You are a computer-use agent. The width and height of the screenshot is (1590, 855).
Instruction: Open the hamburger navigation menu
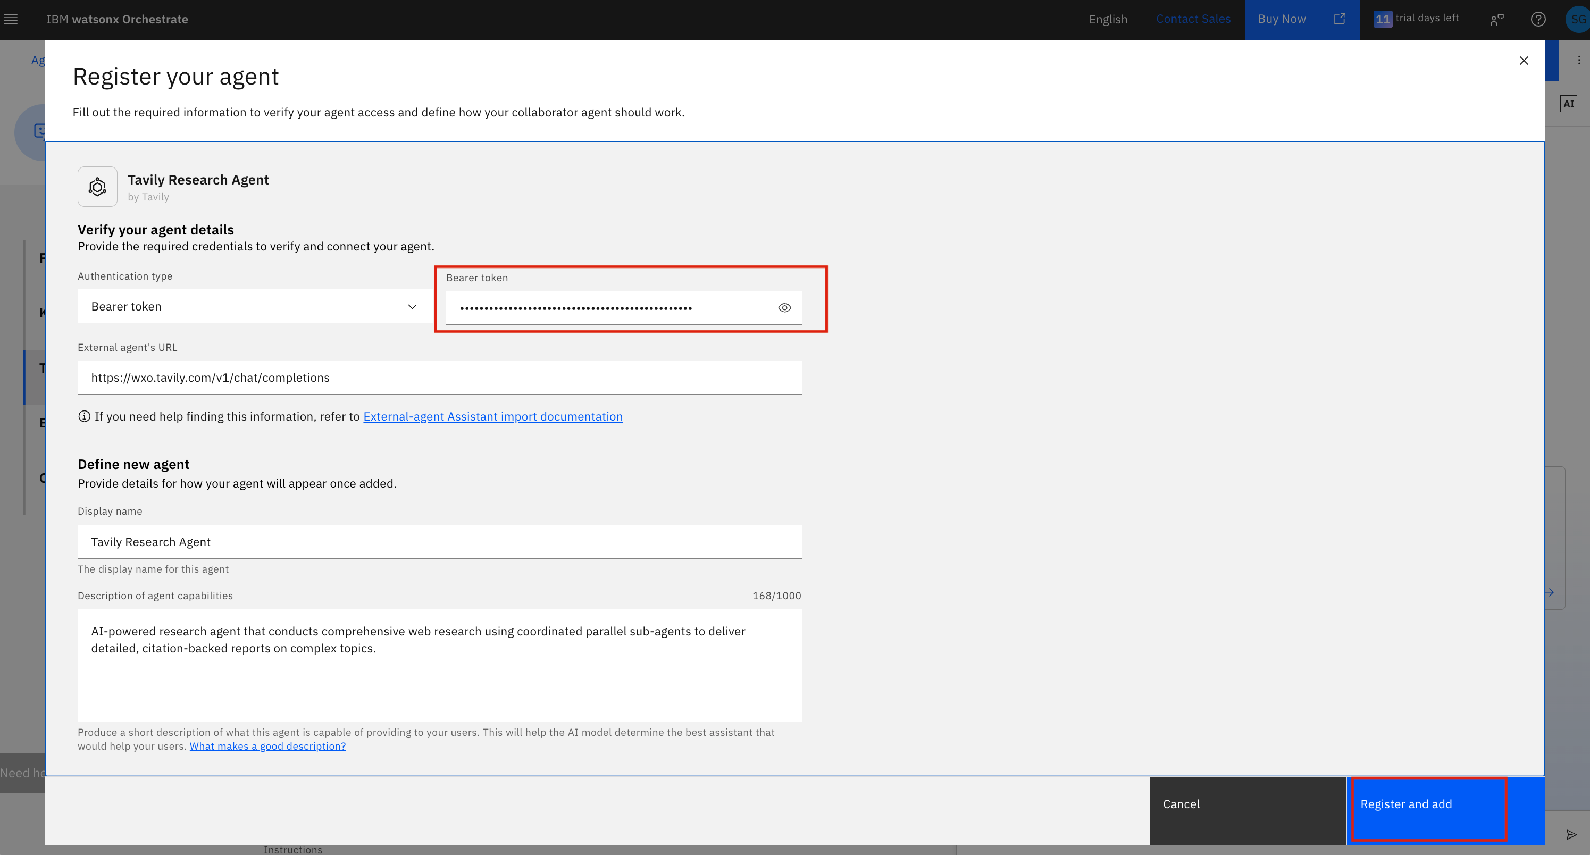coord(11,19)
